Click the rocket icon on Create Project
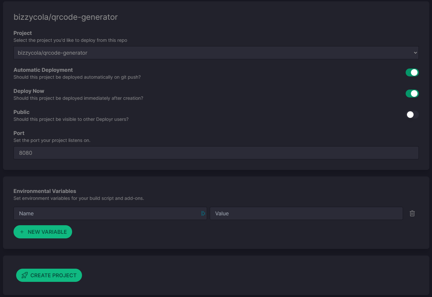Image resolution: width=432 pixels, height=297 pixels. click(x=24, y=275)
